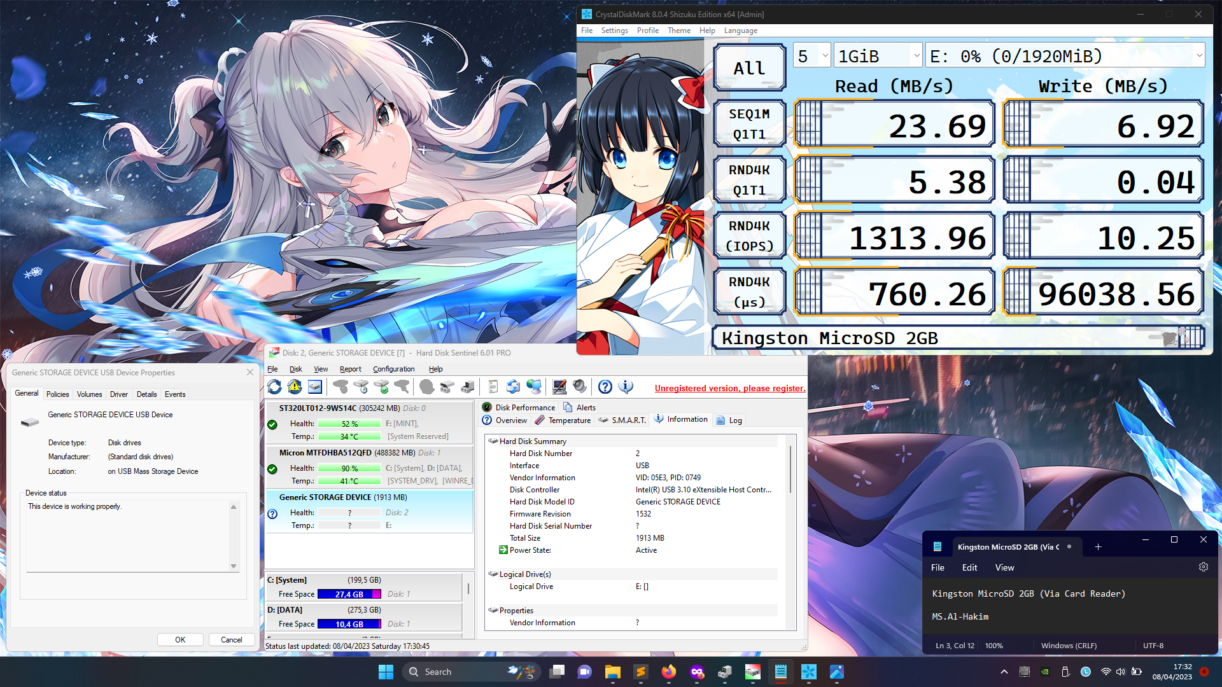This screenshot has width=1222, height=687.
Task: Run the SEQ1M Q1T1 benchmark
Action: 749,124
